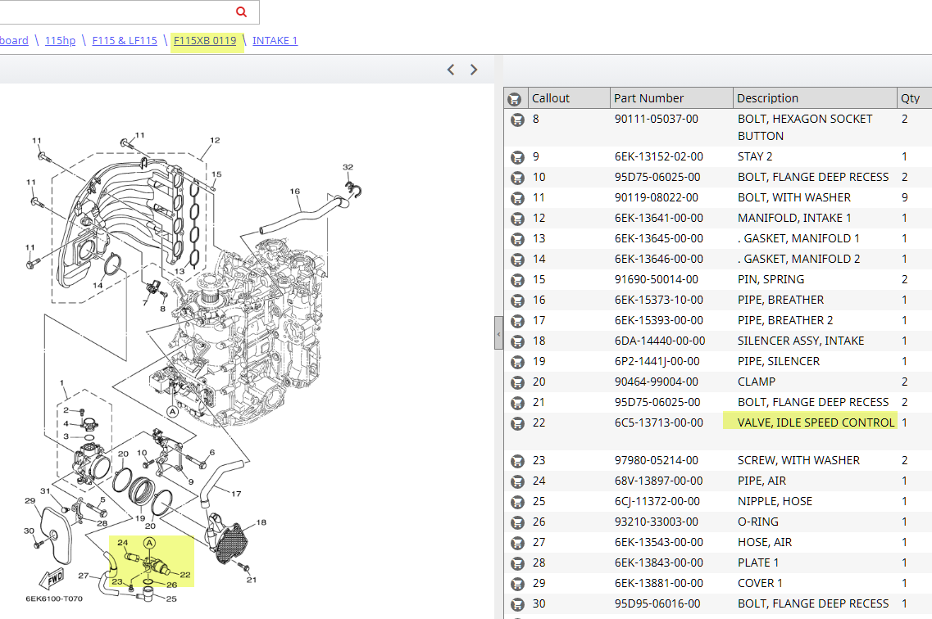Add callout 10 flange bolt to cart

click(518, 178)
